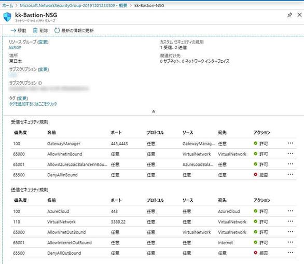Open more options for DenyAllOutBound rule
The width and height of the screenshot is (304, 264).
[x=290, y=253]
